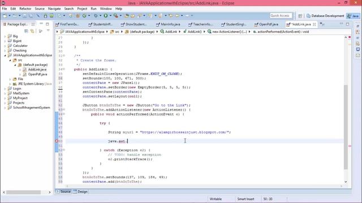Open the Window menu

click(106, 8)
